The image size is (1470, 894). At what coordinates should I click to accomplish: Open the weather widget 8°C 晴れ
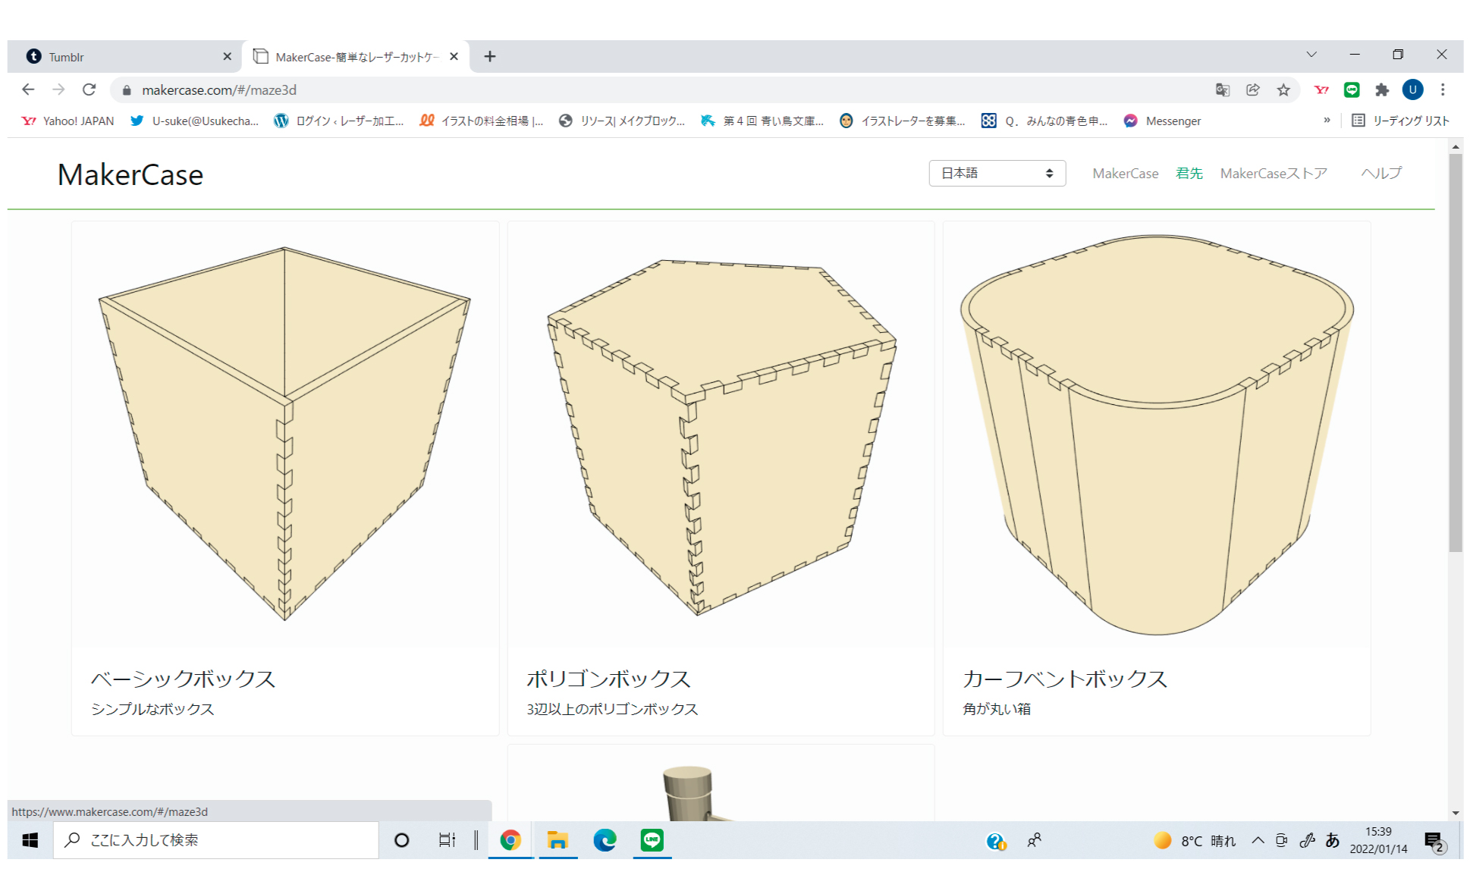(1195, 840)
